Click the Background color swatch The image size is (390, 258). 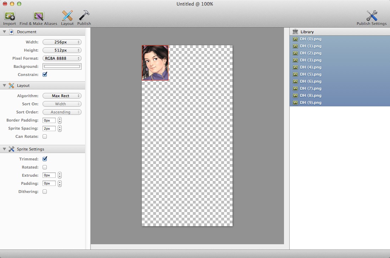(x=62, y=66)
